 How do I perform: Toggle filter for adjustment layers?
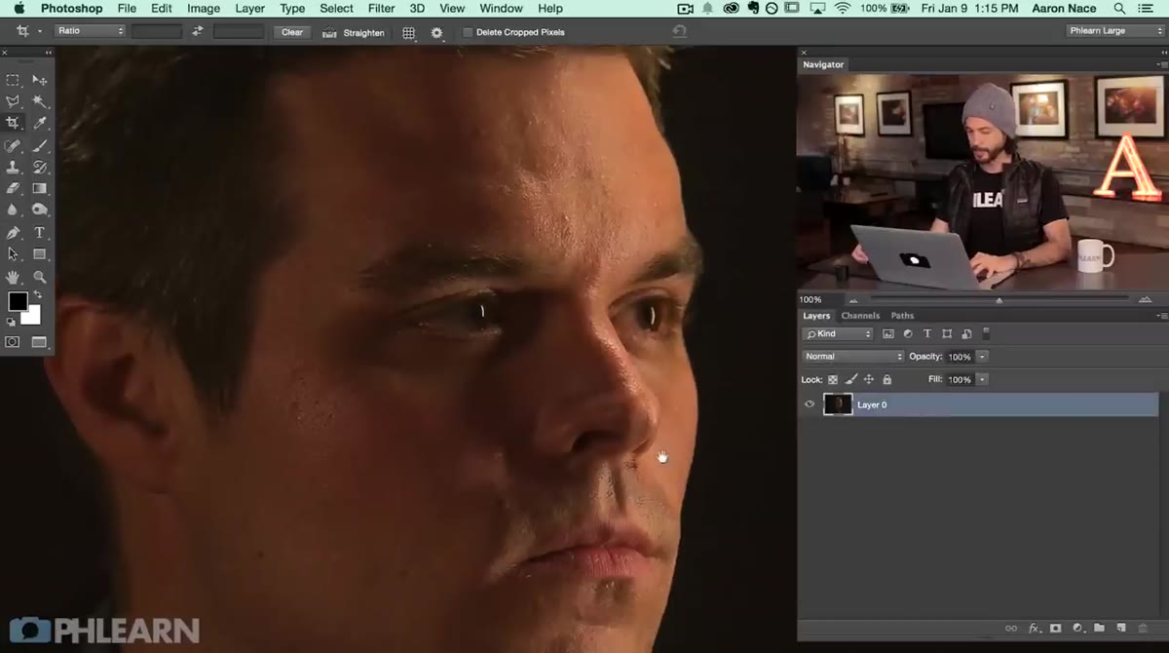pyautogui.click(x=907, y=333)
